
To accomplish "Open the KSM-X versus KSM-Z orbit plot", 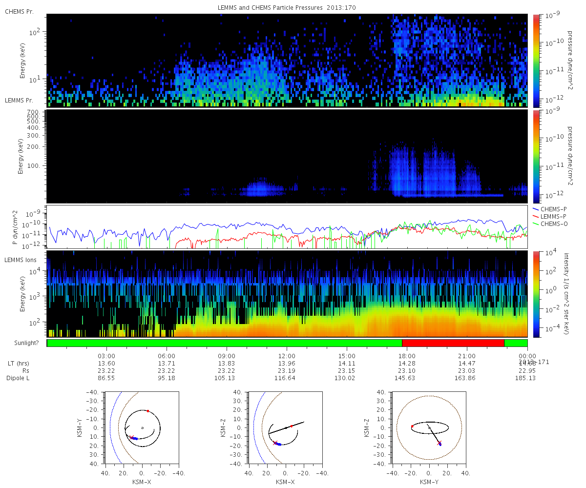I will click(x=286, y=427).
